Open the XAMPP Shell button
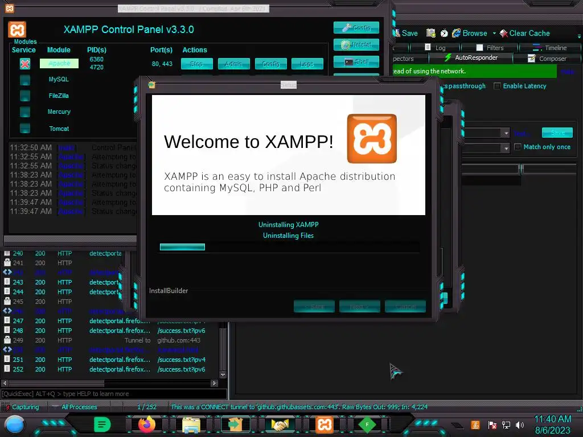 point(356,61)
